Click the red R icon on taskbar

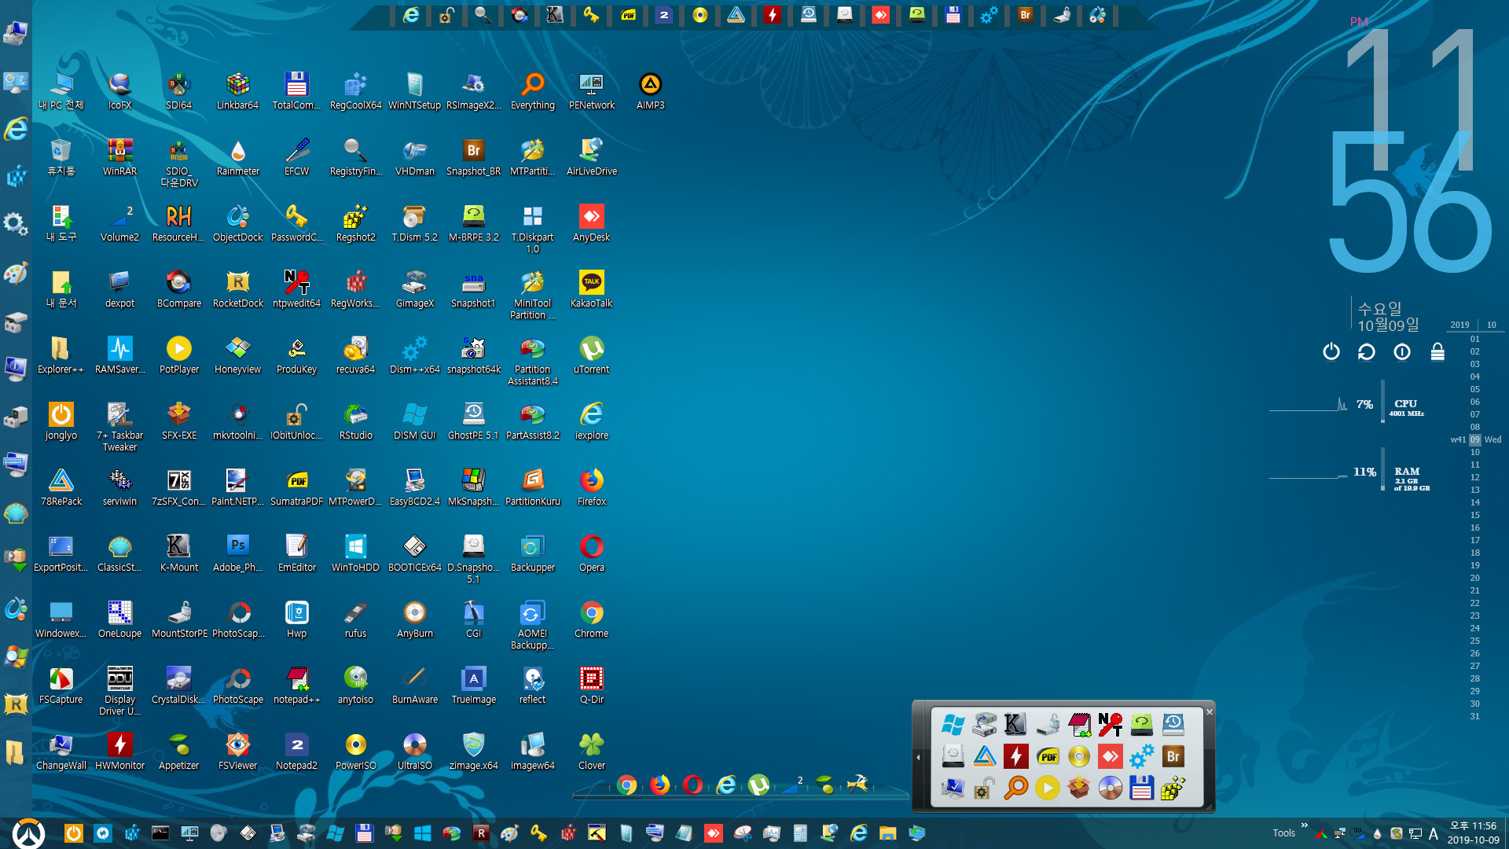[x=480, y=833]
